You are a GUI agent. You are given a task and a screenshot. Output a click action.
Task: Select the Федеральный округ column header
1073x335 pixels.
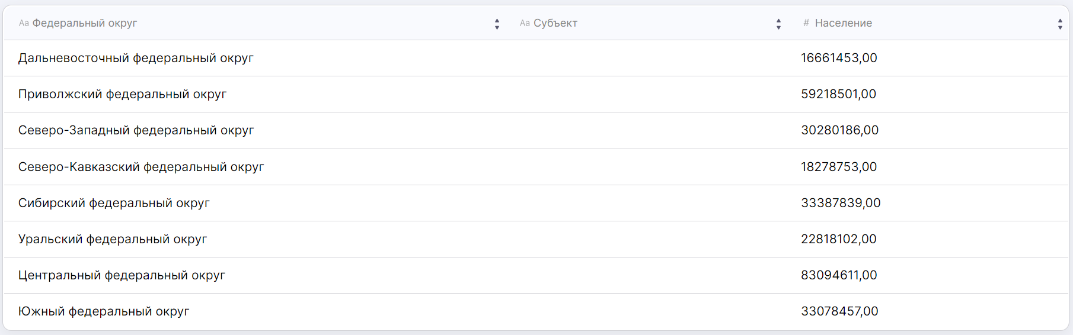85,23
